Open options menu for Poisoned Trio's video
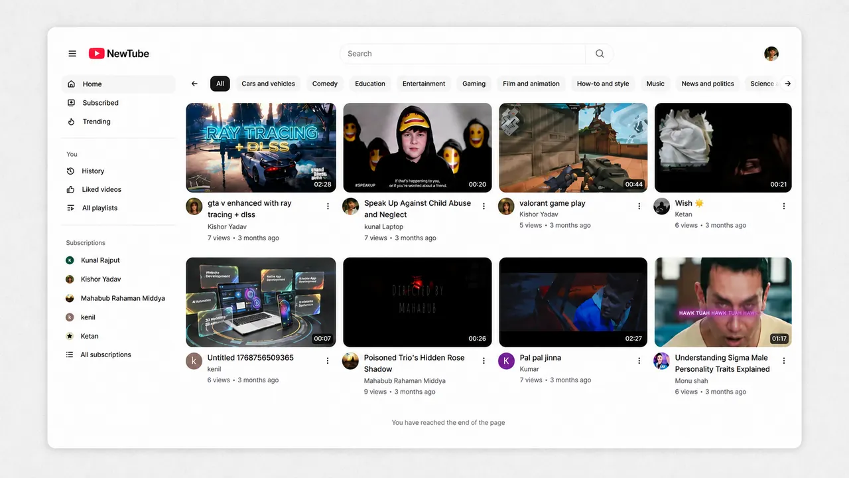This screenshot has width=849, height=478. [x=484, y=360]
